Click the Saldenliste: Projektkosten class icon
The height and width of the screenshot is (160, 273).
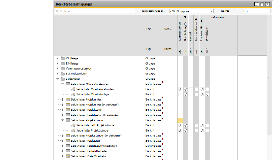[68, 110]
